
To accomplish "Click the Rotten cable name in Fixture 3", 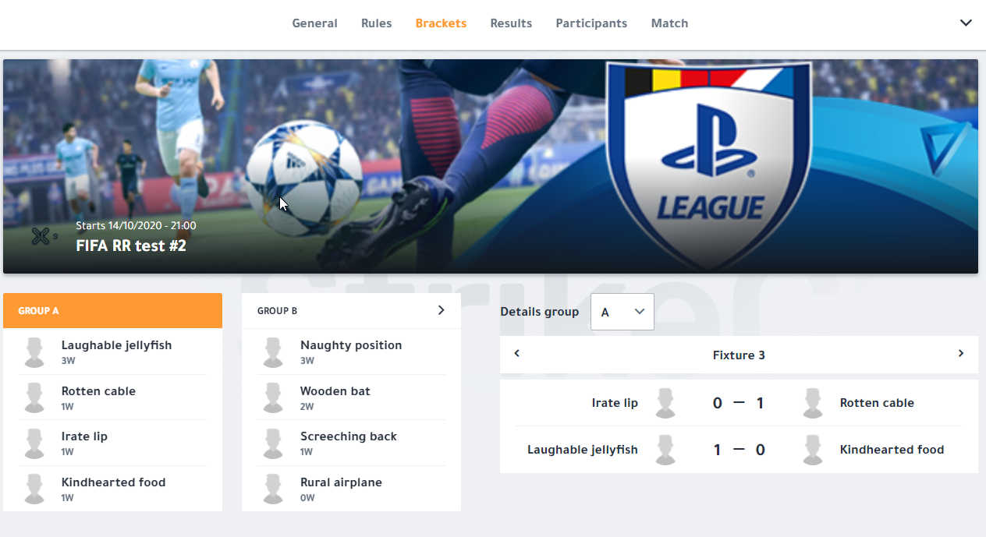I will coord(877,403).
